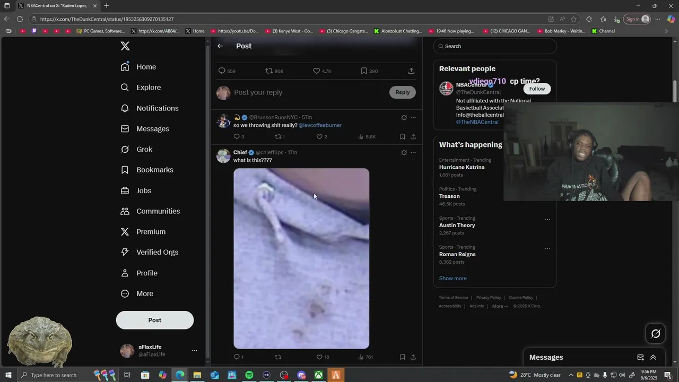Go back using the Post arrow
This screenshot has height=382, width=679.
[x=220, y=46]
